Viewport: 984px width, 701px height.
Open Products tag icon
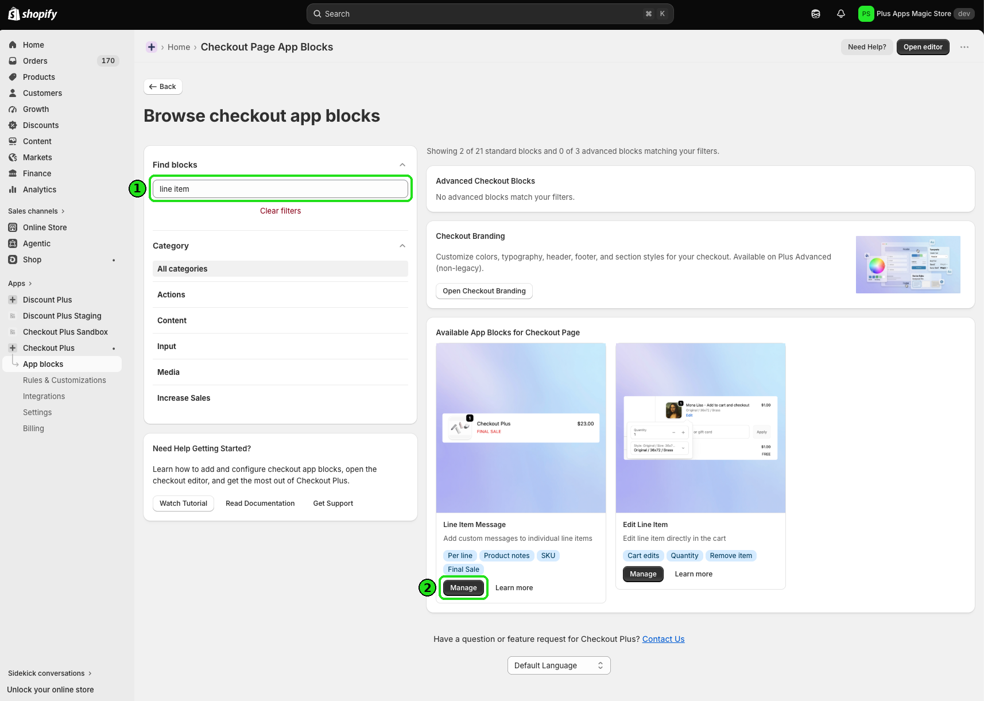click(x=13, y=77)
